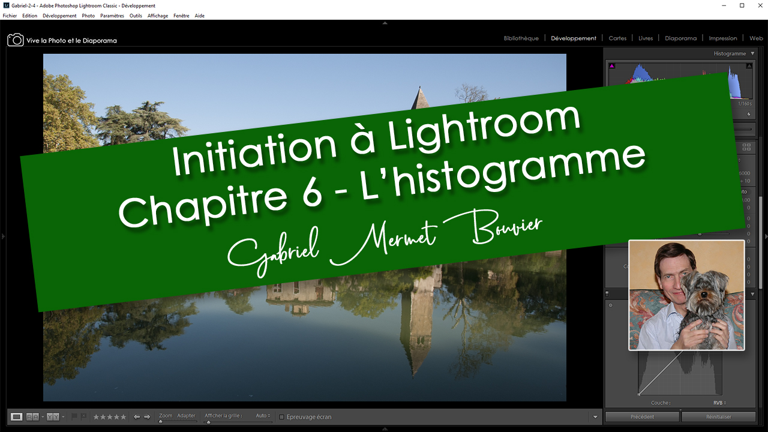This screenshot has height=432, width=768.
Task: Switch to the Bibliothèque module
Action: click(521, 38)
